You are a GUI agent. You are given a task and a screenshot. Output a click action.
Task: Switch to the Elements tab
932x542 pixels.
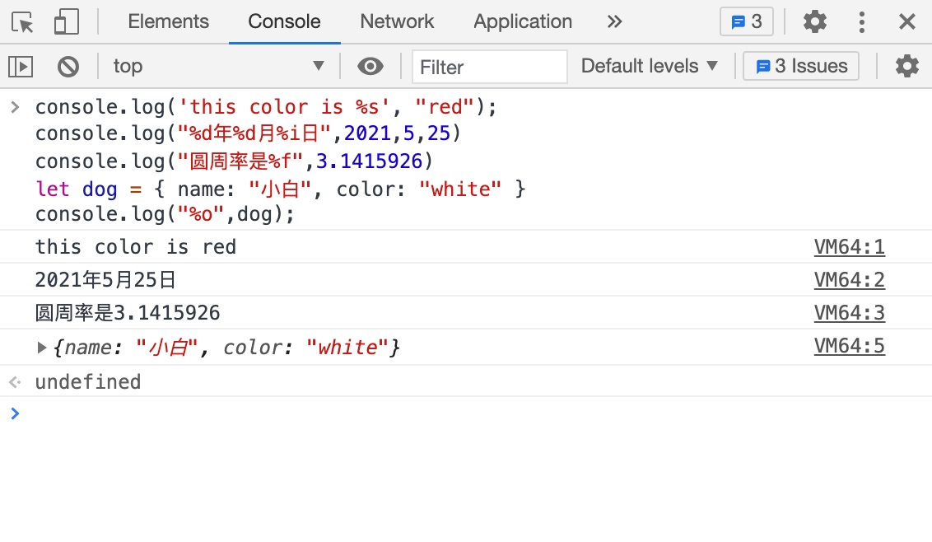(169, 22)
